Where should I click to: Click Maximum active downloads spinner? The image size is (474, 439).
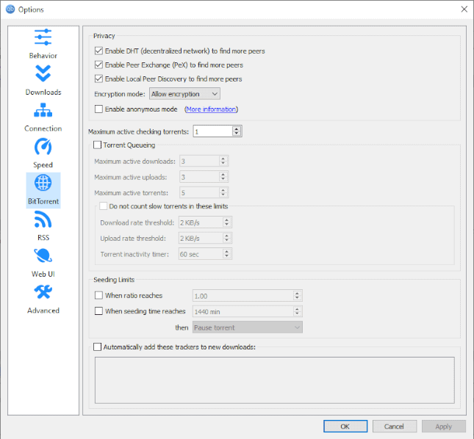pyautogui.click(x=223, y=161)
